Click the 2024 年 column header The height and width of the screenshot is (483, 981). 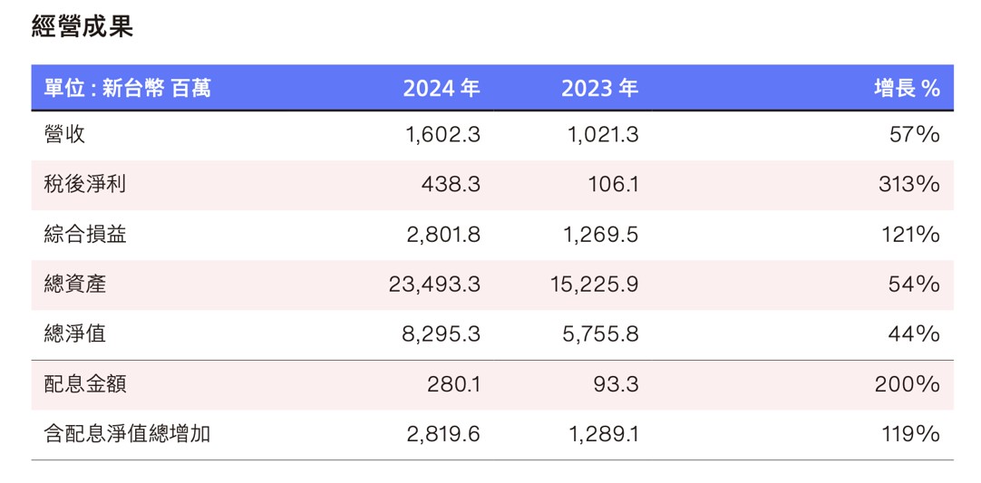pos(442,88)
